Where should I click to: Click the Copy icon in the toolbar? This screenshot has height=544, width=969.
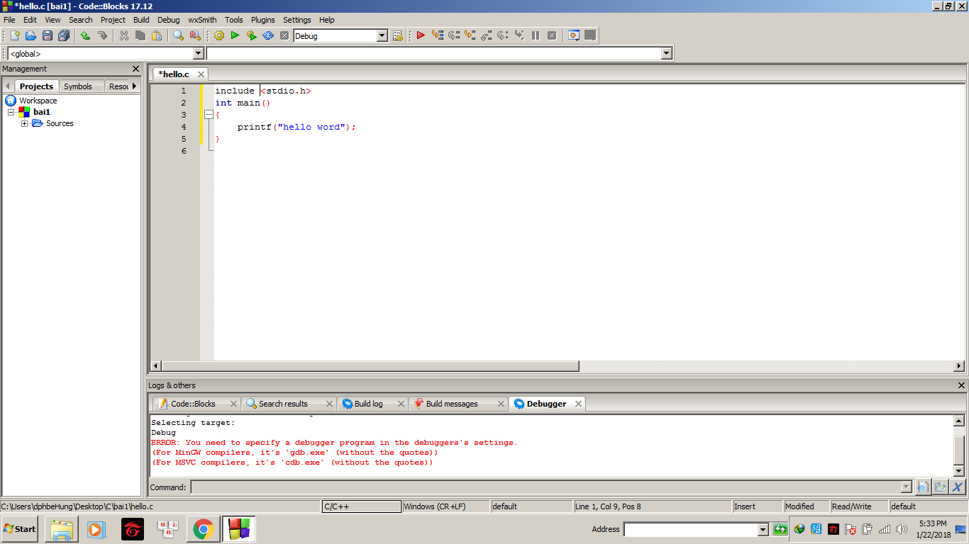[x=140, y=35]
